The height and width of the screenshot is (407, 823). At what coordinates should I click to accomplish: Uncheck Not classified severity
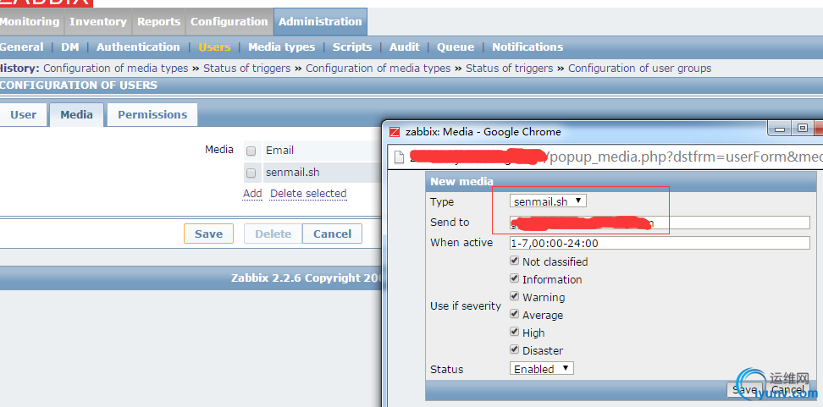point(515,261)
